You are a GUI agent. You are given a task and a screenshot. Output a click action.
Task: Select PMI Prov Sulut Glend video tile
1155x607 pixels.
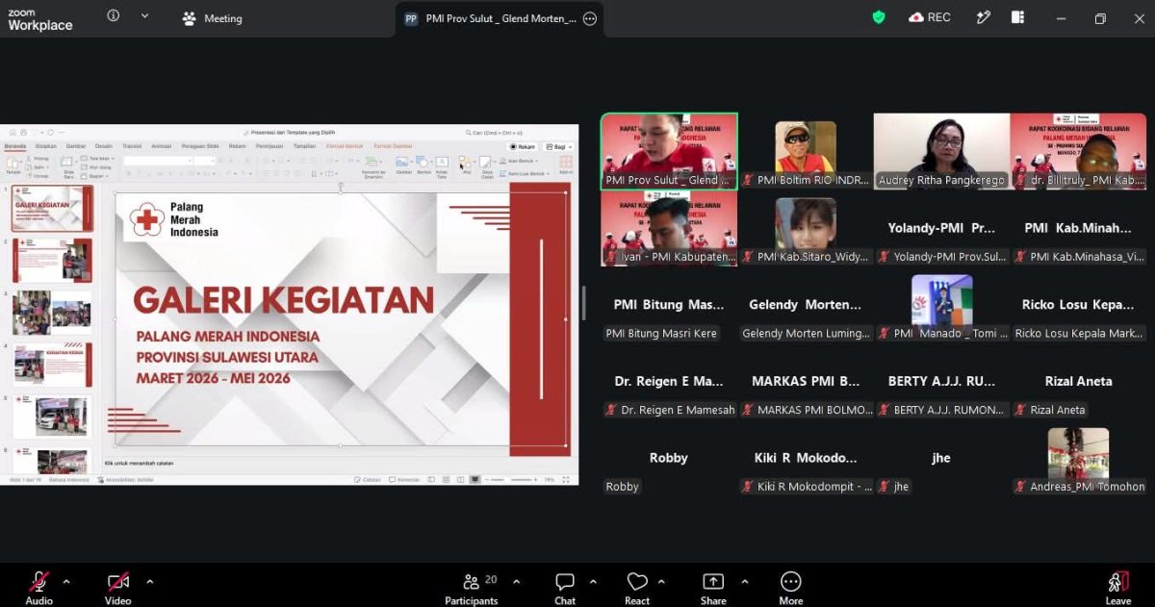pyautogui.click(x=669, y=151)
